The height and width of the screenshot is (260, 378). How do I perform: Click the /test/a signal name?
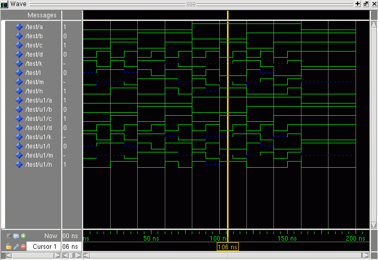click(x=34, y=27)
